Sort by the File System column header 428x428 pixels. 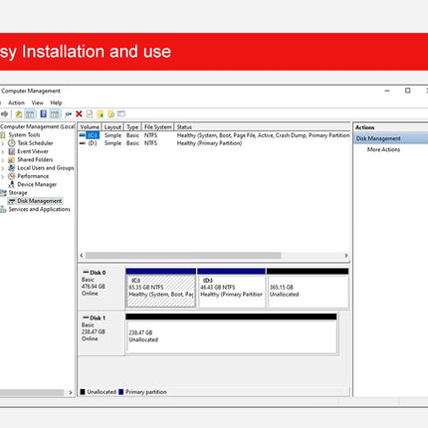click(x=158, y=127)
